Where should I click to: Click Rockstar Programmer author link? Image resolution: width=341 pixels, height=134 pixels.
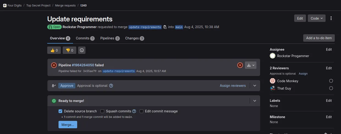[80, 27]
